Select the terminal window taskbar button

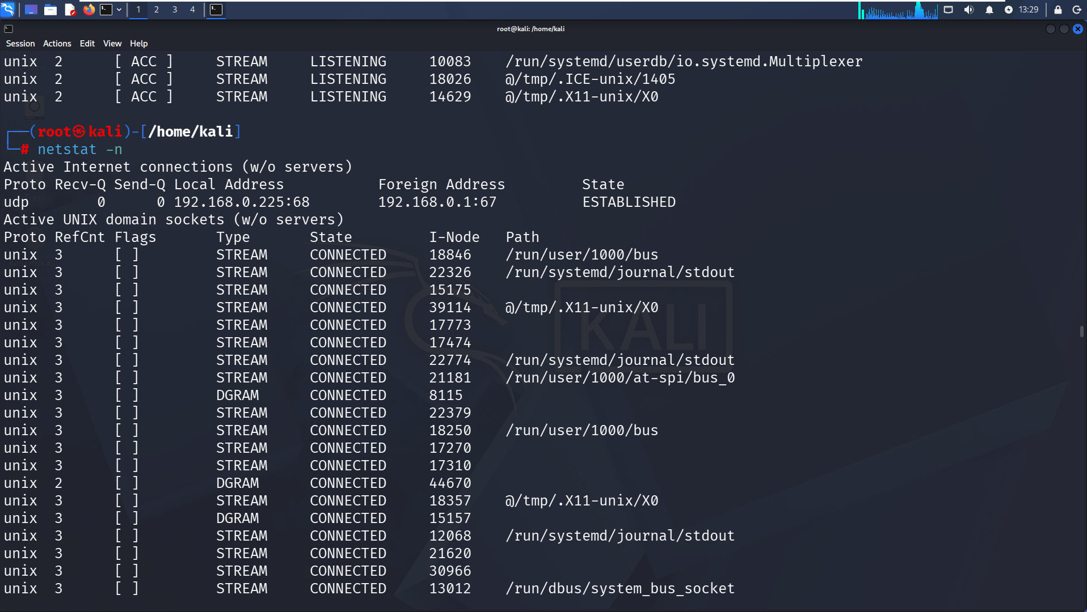(216, 10)
